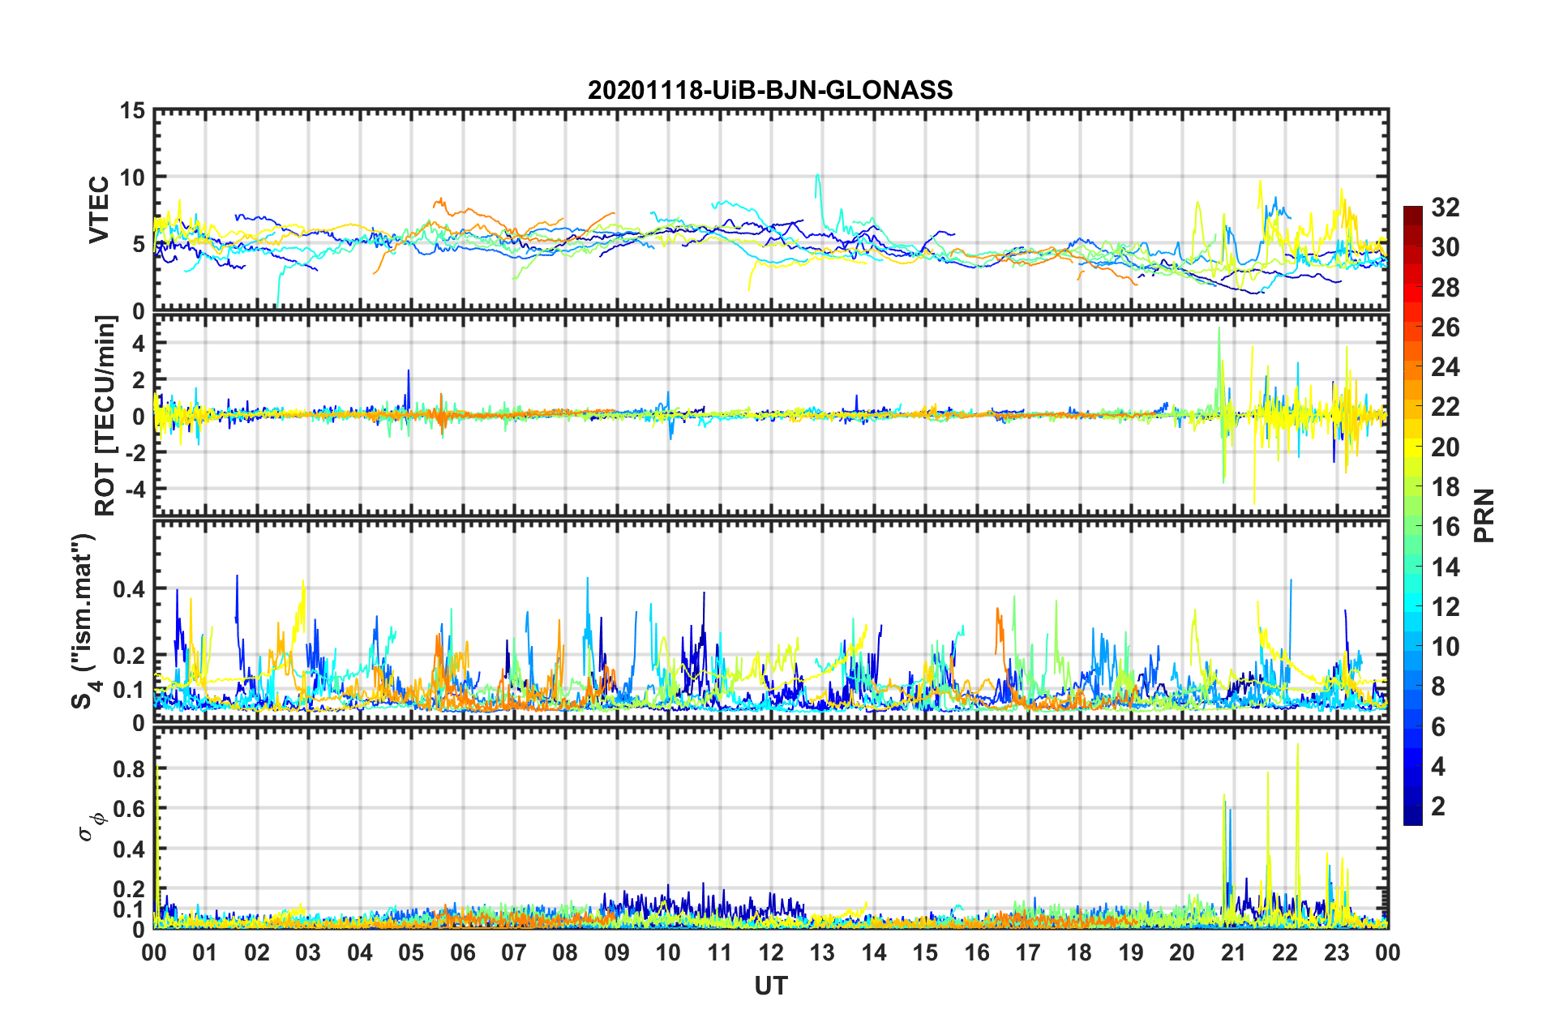The height and width of the screenshot is (1031, 1542).
Task: Click ROT axis tick label -2
Action: tap(136, 453)
